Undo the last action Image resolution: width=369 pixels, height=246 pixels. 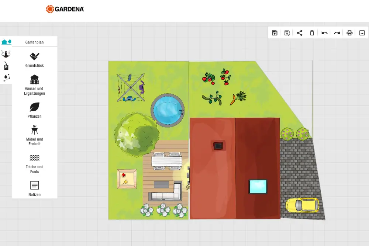[325, 33]
